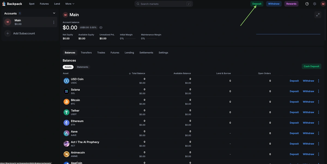
Task: Click the Lend & Borrow column header
Action: 223,73
